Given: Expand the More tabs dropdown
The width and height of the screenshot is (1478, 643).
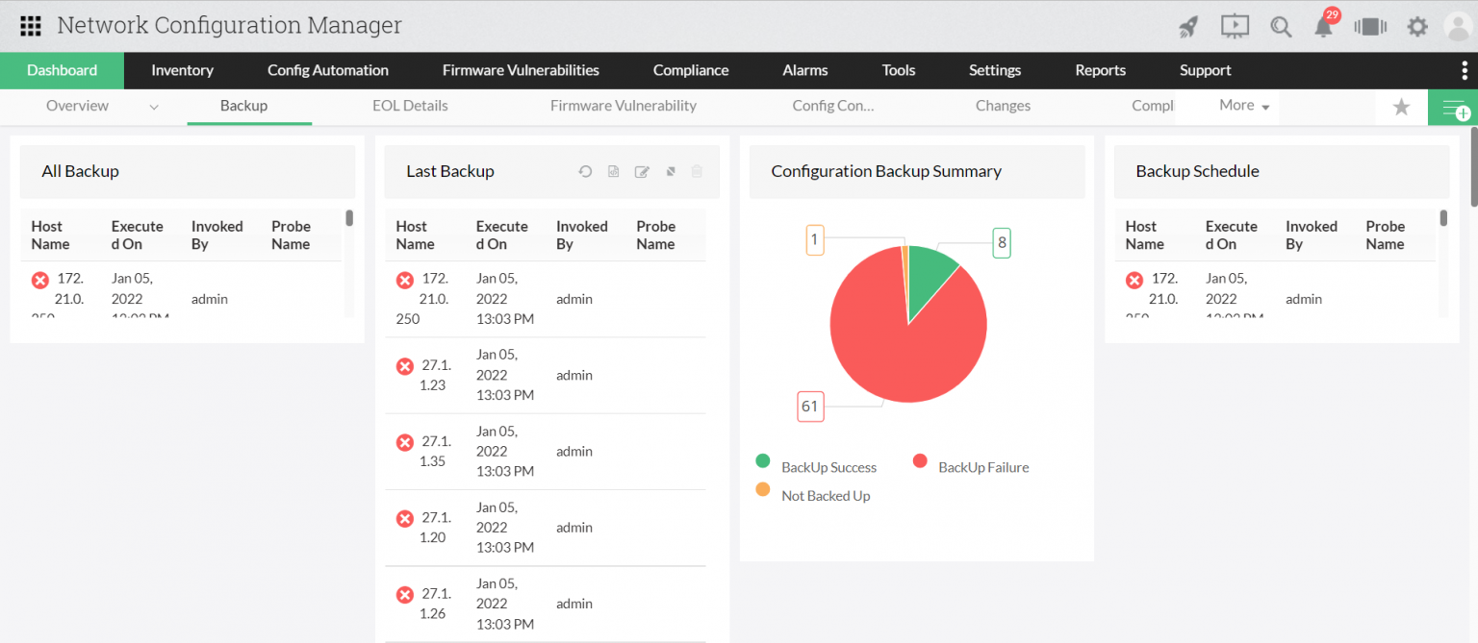Looking at the screenshot, I should click(x=1244, y=106).
